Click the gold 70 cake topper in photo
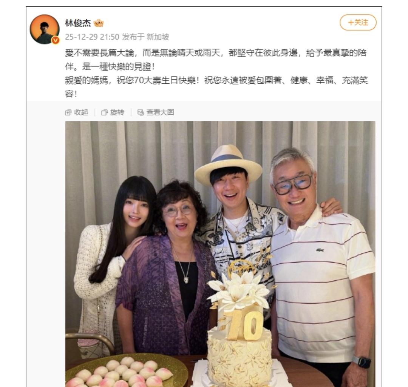The width and height of the screenshot is (408, 387). pyautogui.click(x=244, y=325)
